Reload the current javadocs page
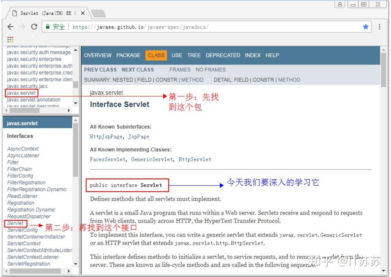Image resolution: width=391 pixels, height=277 pixels. coord(34,27)
